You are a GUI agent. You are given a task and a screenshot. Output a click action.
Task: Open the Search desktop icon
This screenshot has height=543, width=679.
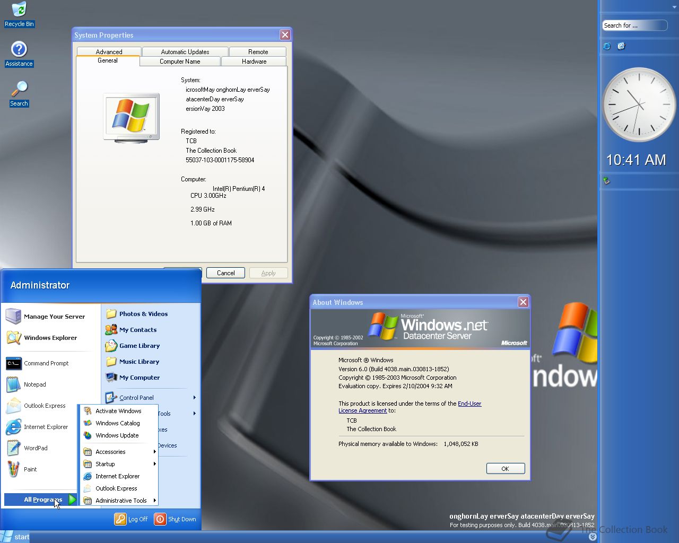[19, 94]
